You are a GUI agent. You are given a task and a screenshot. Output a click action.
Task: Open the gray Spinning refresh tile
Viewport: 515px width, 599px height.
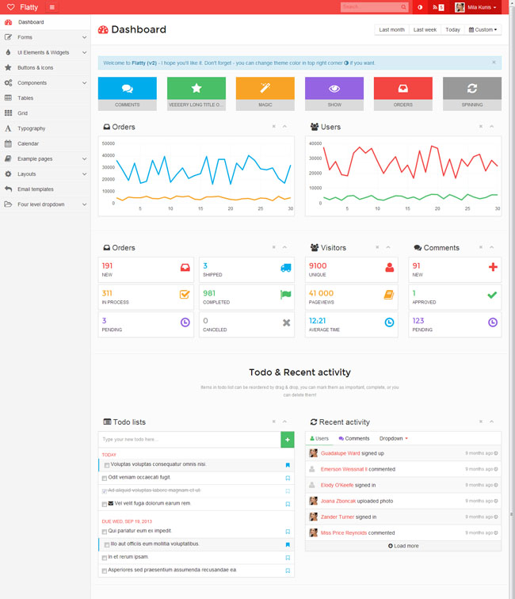click(472, 93)
